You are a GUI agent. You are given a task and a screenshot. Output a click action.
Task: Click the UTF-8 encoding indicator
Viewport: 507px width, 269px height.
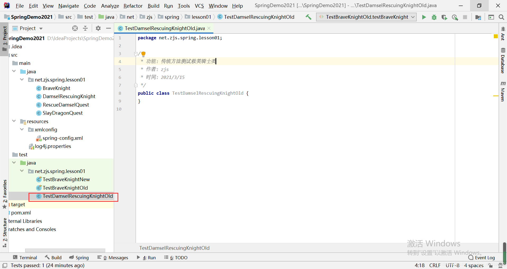point(453,265)
